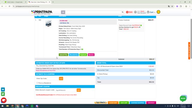
Task: Open File Explorer from the taskbar
Action: tap(7, 106)
